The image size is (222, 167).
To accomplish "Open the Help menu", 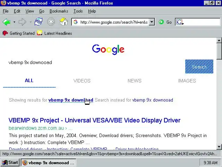I will pos(92,11).
